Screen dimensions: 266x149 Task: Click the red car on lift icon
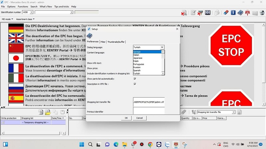(x=247, y=13)
